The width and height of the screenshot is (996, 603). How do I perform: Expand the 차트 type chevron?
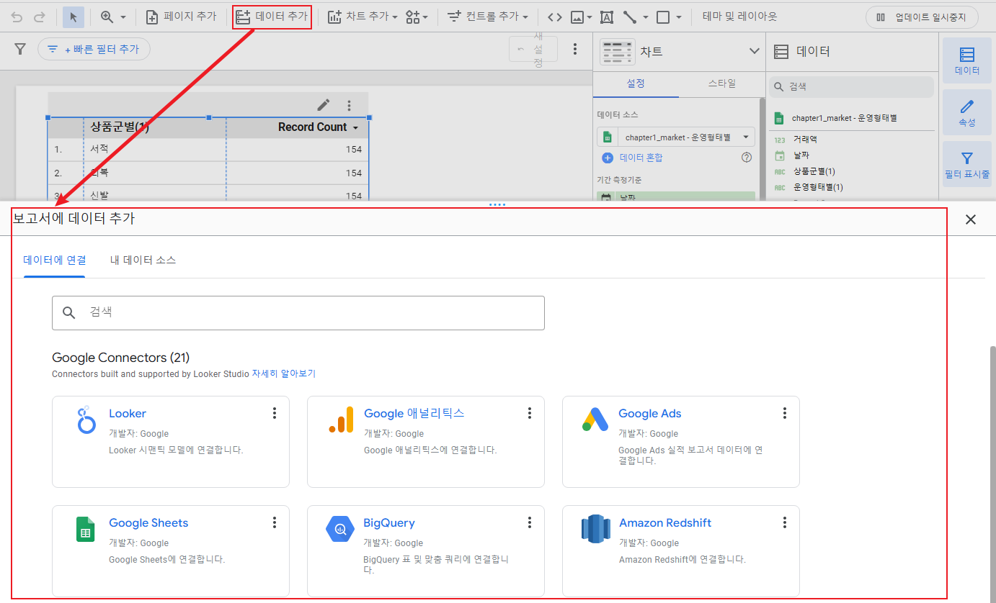(755, 51)
